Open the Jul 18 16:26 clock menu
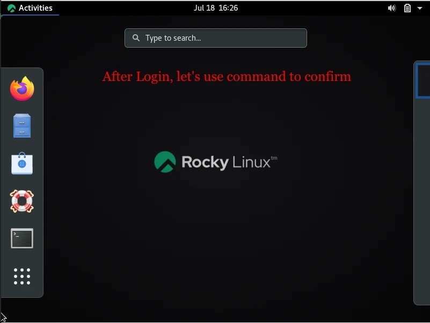Viewport: 430px width, 323px height. click(216, 8)
